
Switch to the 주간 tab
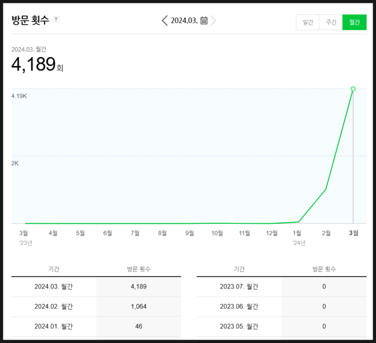331,22
